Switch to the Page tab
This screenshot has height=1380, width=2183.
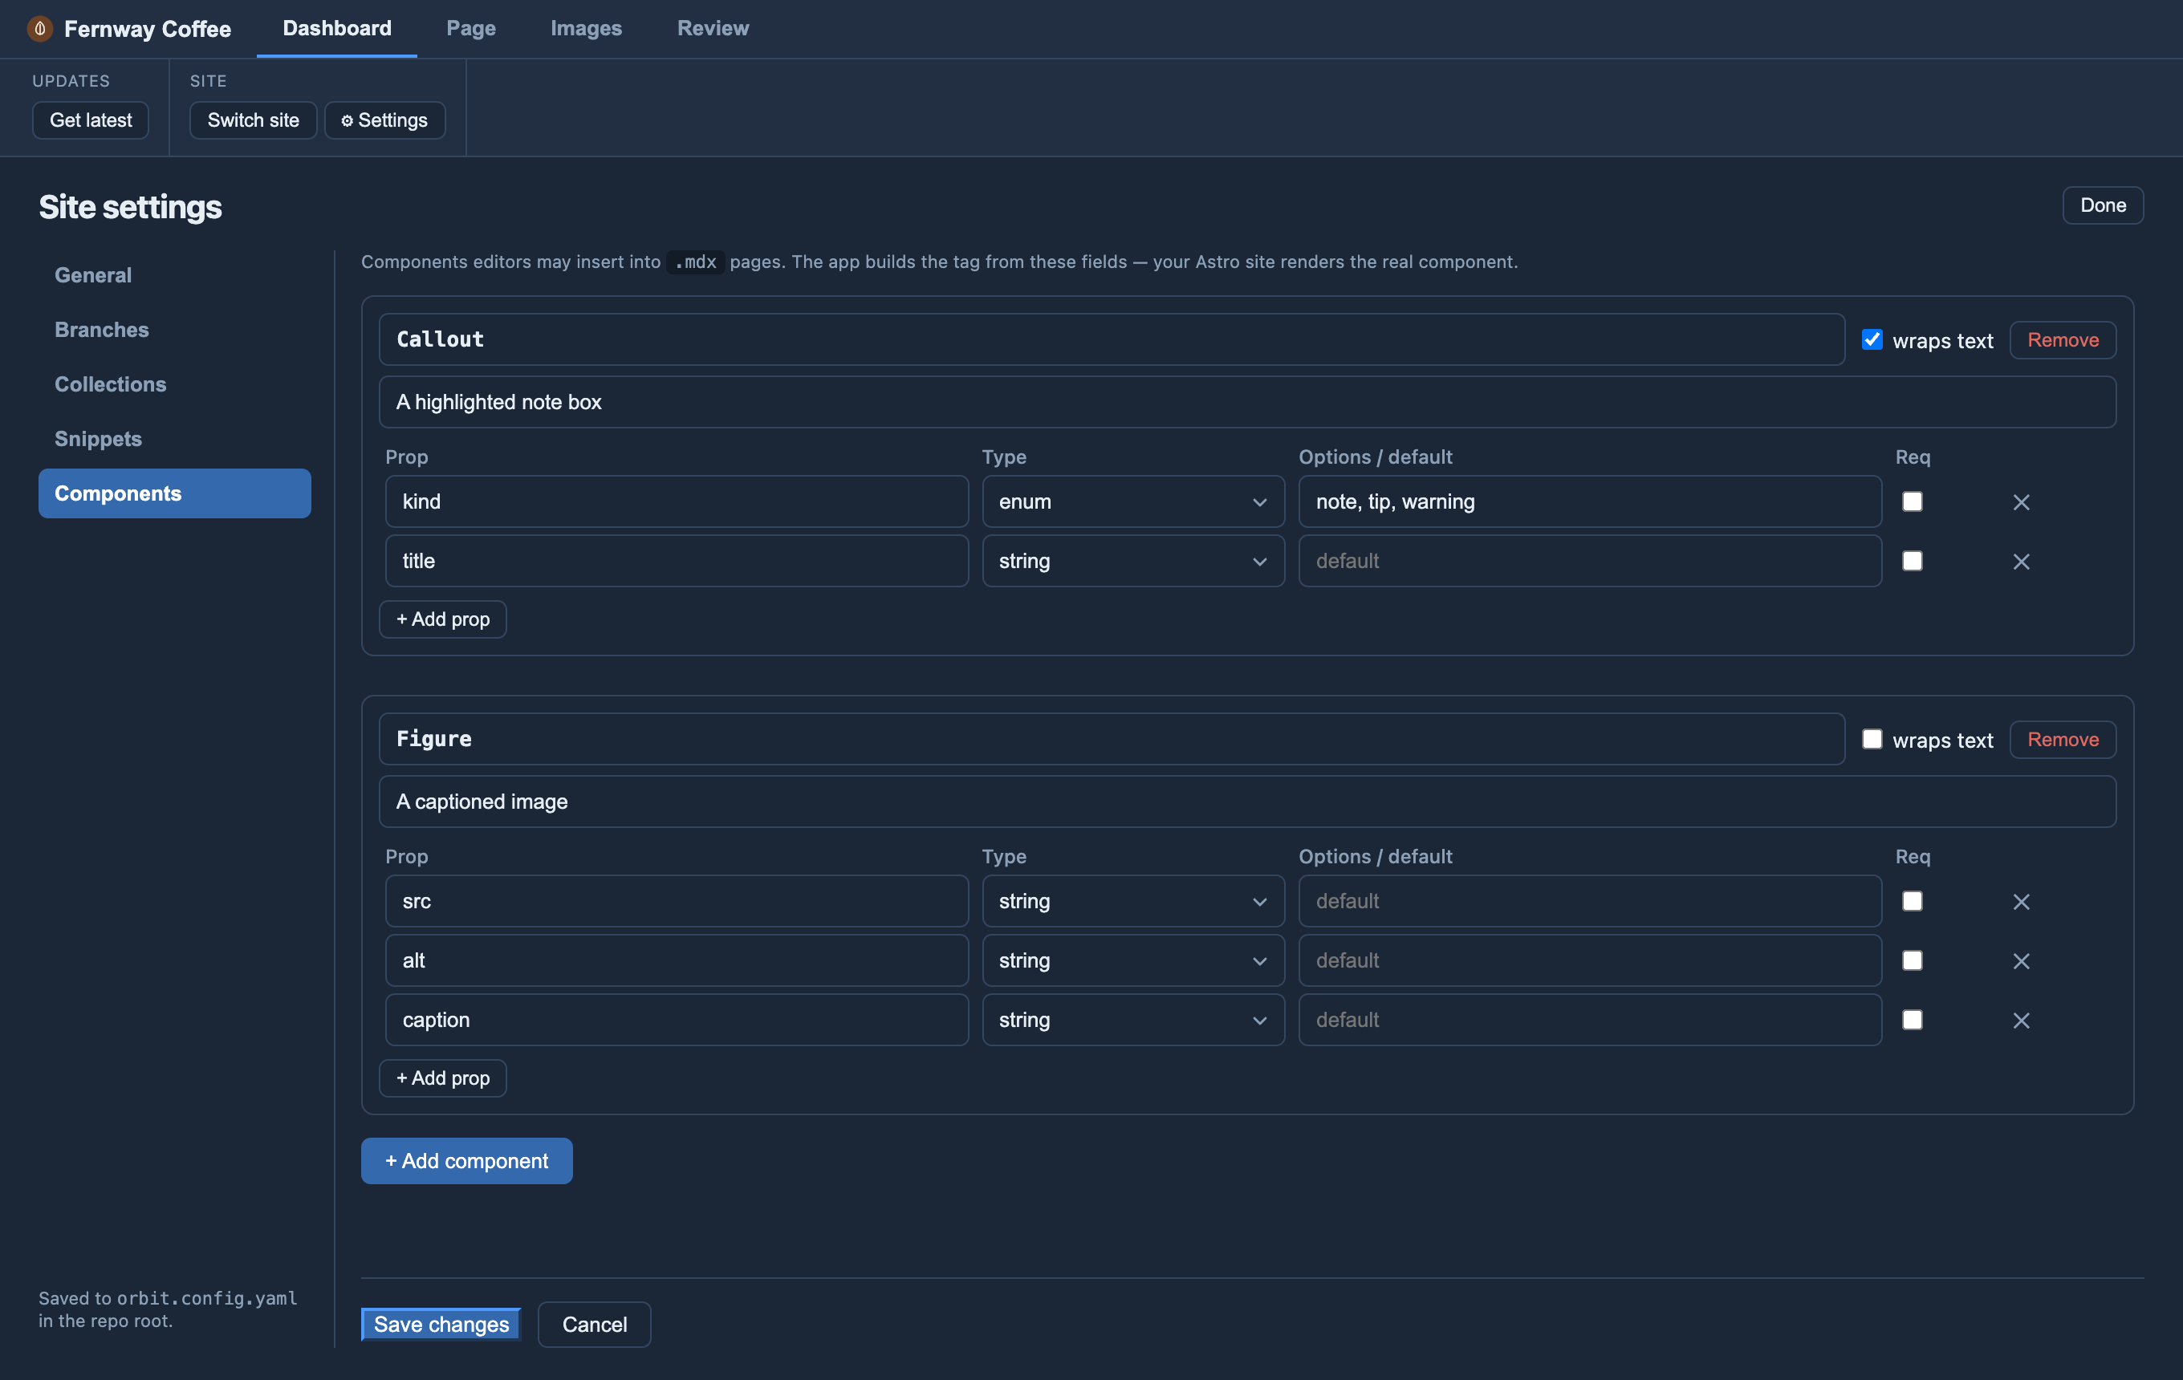click(471, 28)
